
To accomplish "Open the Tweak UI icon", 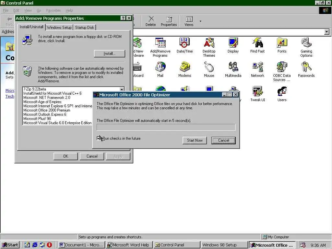I will [257, 94].
